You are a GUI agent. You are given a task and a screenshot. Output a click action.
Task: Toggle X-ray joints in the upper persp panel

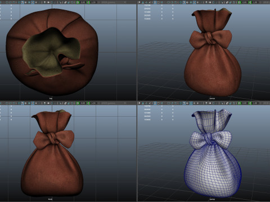234,2
